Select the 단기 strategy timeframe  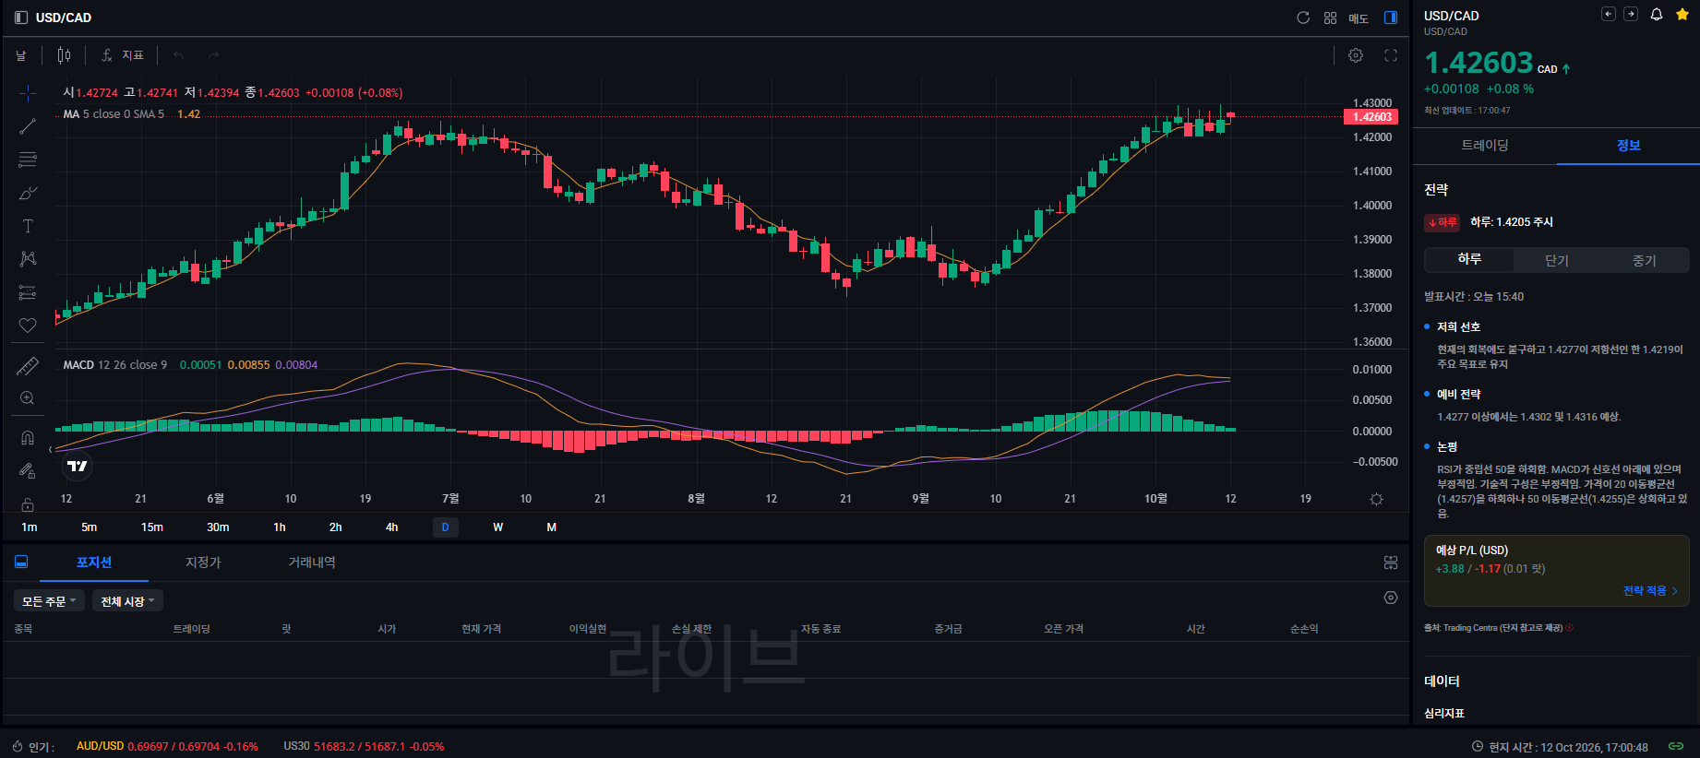click(x=1557, y=260)
